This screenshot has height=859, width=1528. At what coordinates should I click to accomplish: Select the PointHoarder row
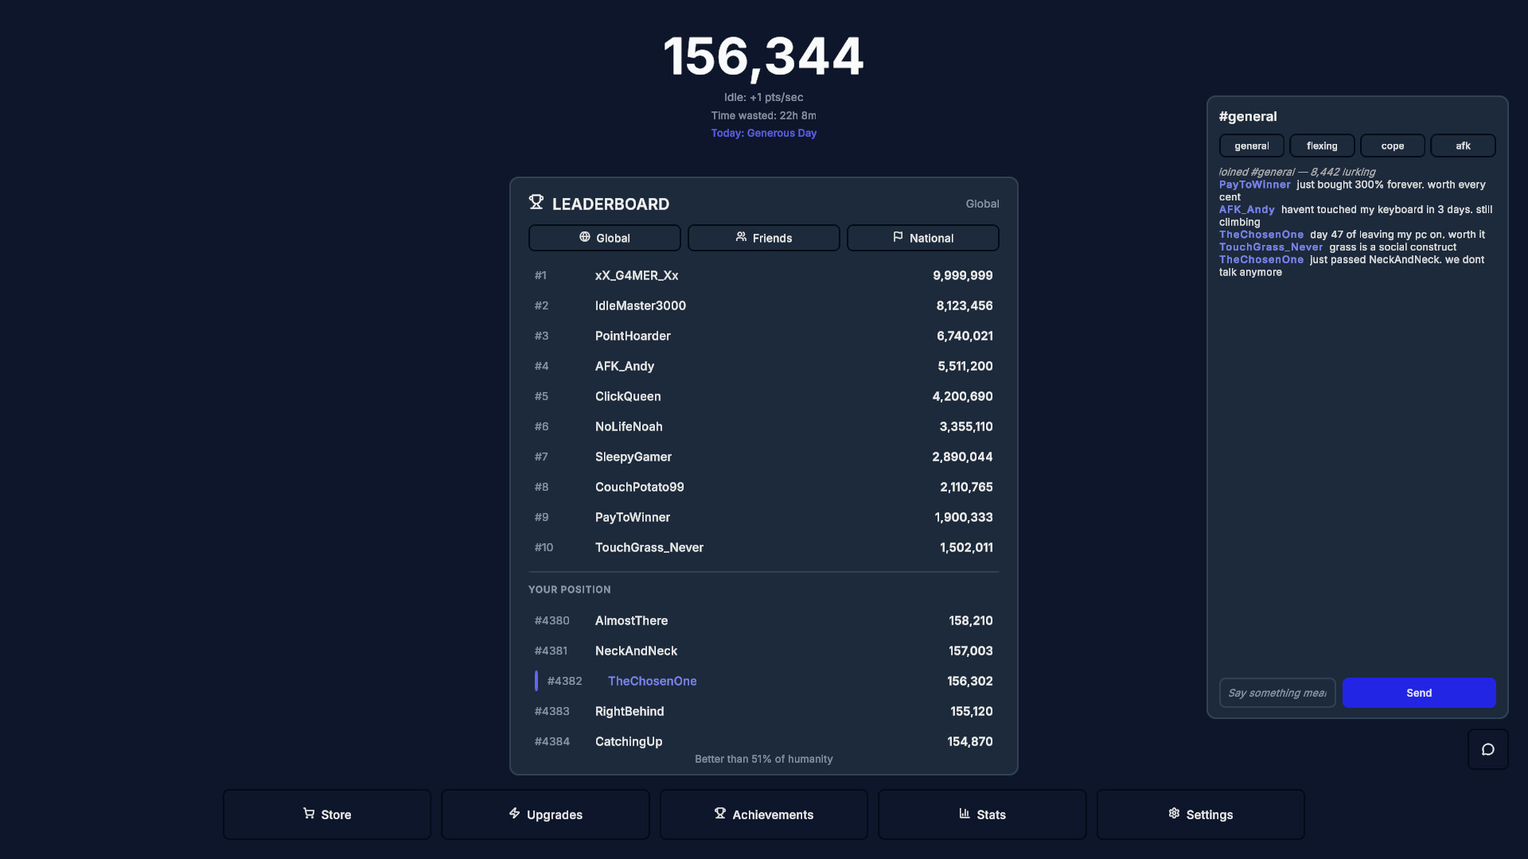point(764,336)
